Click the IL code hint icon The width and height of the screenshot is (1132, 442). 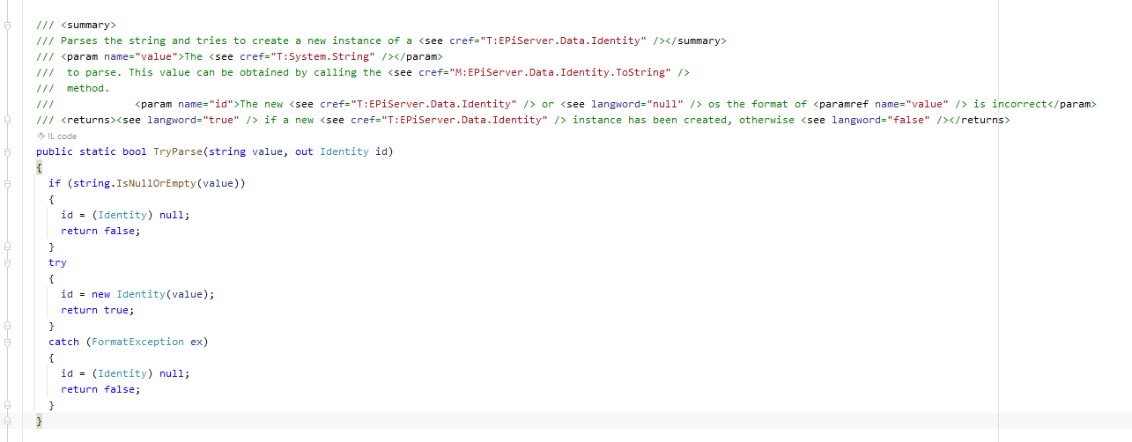point(41,136)
